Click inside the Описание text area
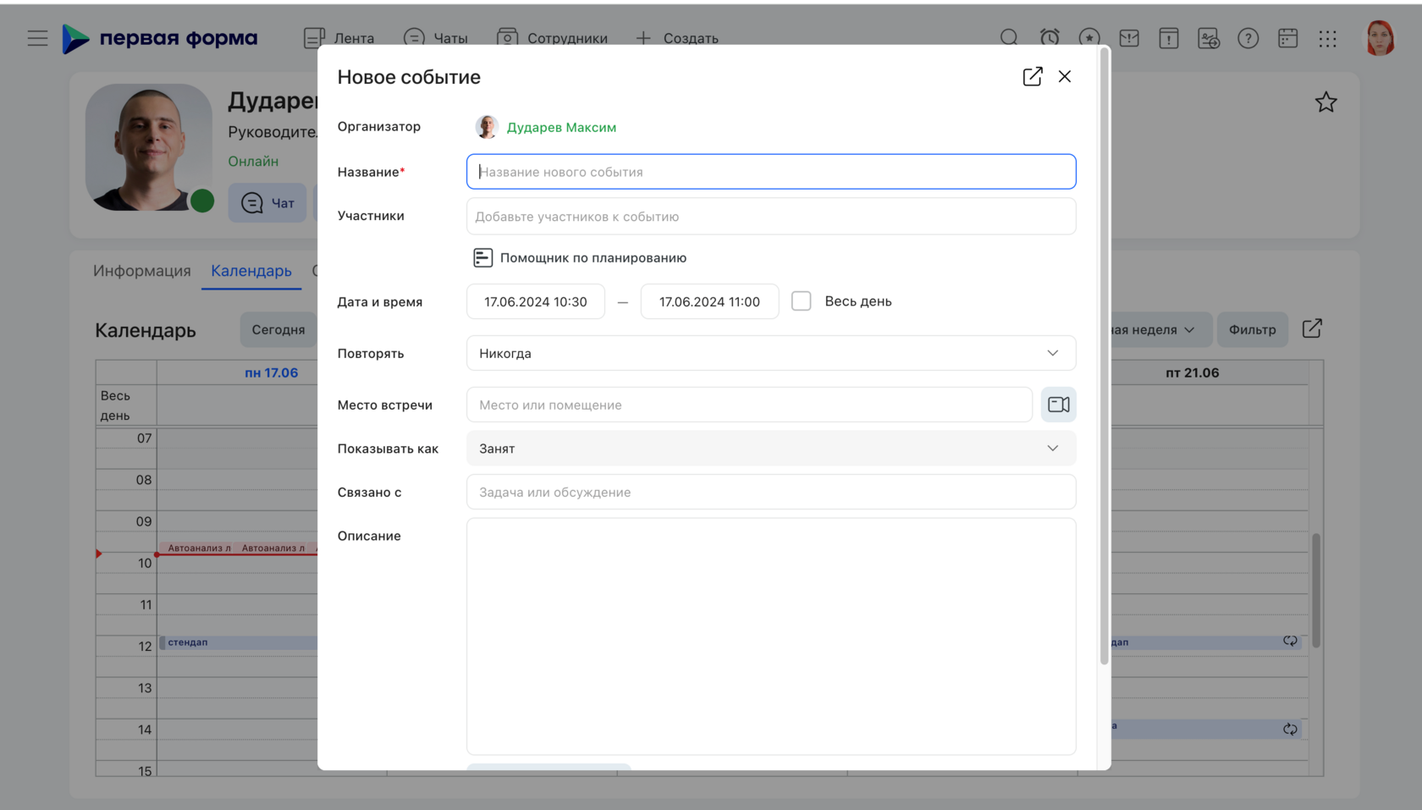Image resolution: width=1422 pixels, height=810 pixels. pyautogui.click(x=771, y=636)
